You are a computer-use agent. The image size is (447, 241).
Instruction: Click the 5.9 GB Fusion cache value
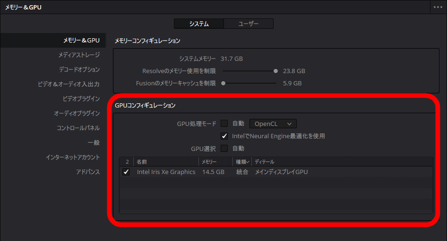tap(292, 83)
